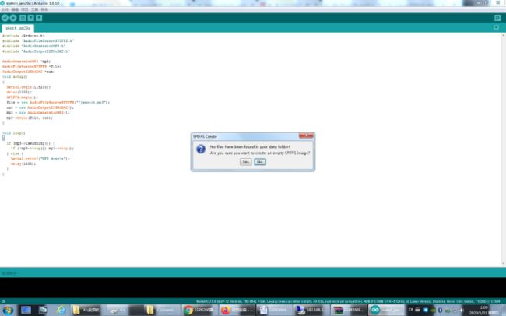Image resolution: width=506 pixels, height=316 pixels.
Task: Click the Upload arrow toolbar button
Action: pyautogui.click(x=13, y=18)
